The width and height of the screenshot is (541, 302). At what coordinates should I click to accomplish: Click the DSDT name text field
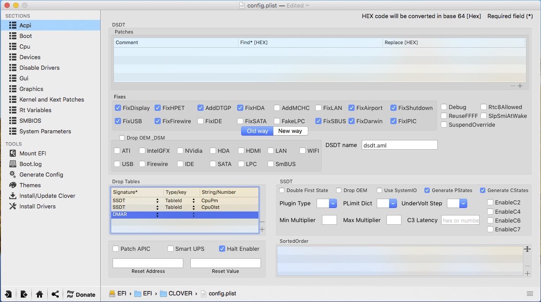tap(399, 145)
